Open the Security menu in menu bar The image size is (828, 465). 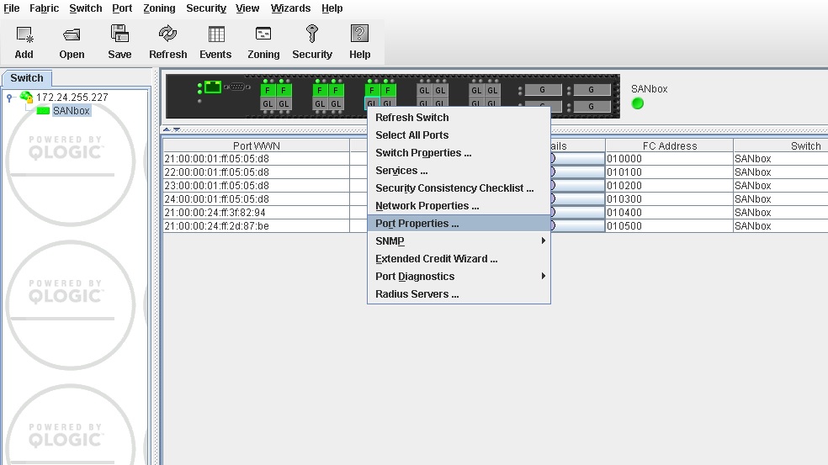tap(206, 8)
